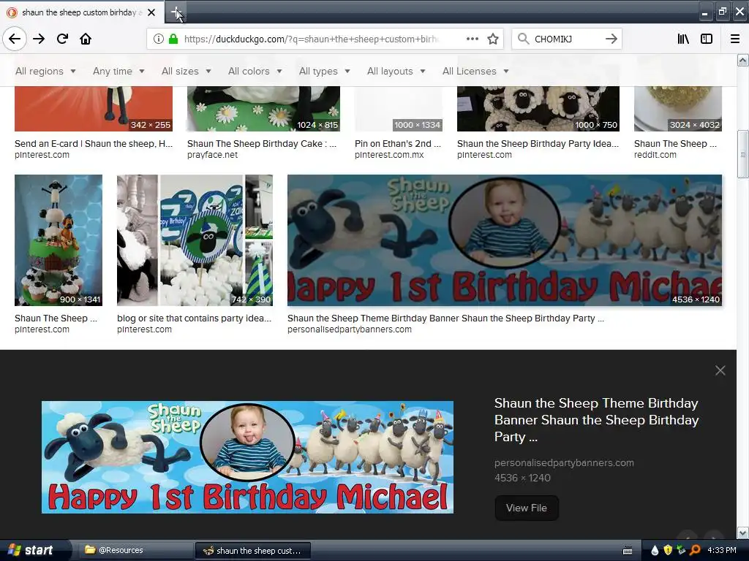Screen dimensions: 749x561
Task: Open the 1024 × 815 birthday cake thumbnail
Action: (x=263, y=109)
